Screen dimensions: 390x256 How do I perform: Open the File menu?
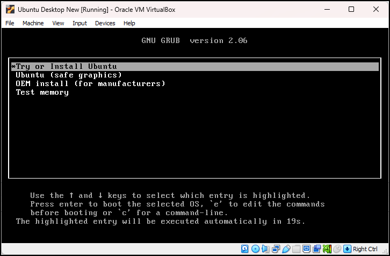[x=10, y=23]
